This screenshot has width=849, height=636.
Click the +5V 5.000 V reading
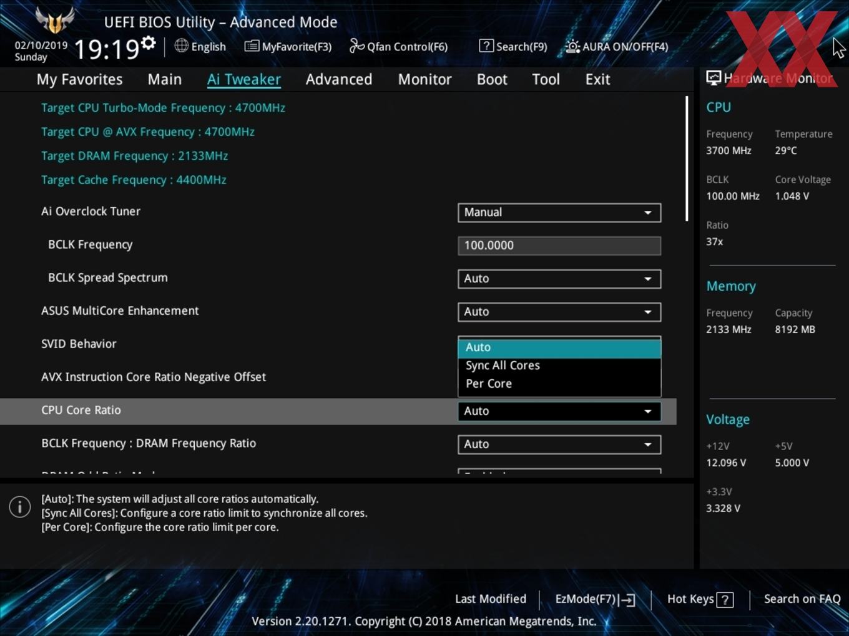click(792, 463)
